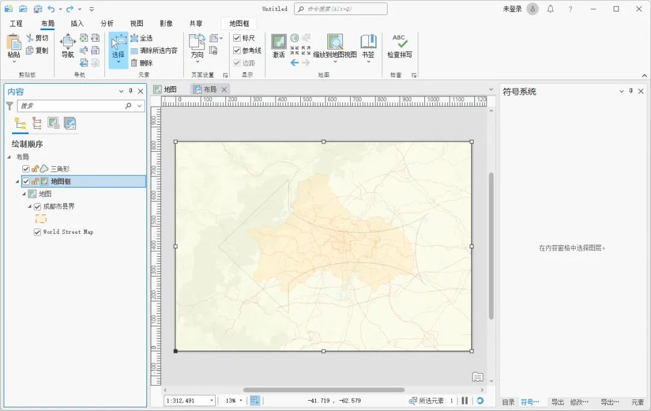Image resolution: width=651 pixels, height=411 pixels.
Task: Activate the 导航 (Navigate) tool
Action: click(x=68, y=46)
